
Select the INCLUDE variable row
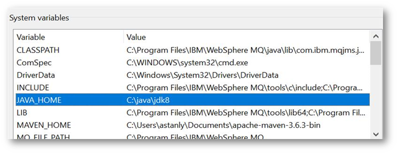(33, 88)
